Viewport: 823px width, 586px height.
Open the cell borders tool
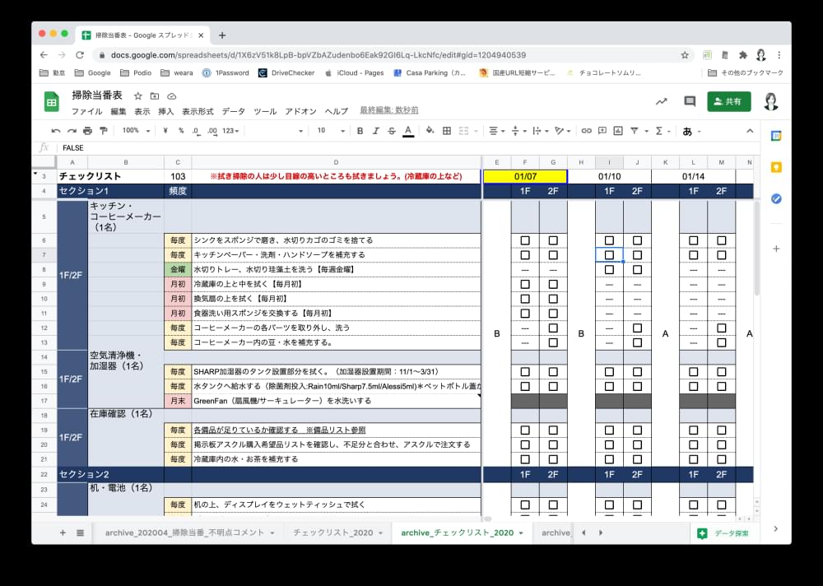447,131
